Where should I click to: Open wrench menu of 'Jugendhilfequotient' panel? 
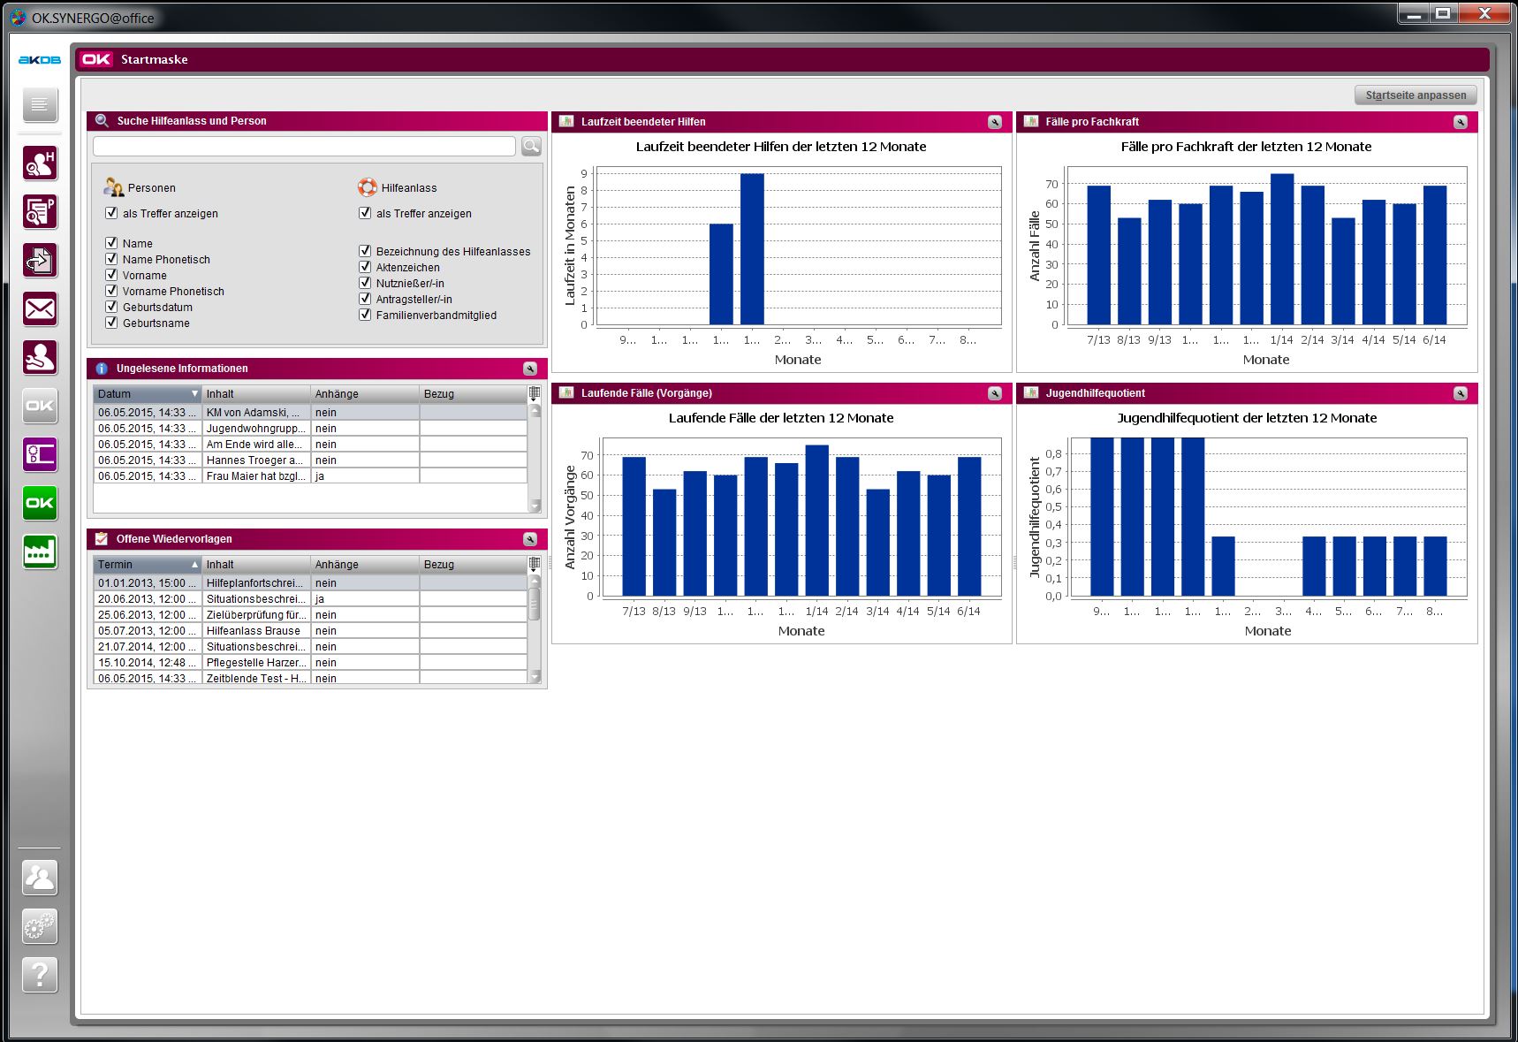click(x=1460, y=393)
